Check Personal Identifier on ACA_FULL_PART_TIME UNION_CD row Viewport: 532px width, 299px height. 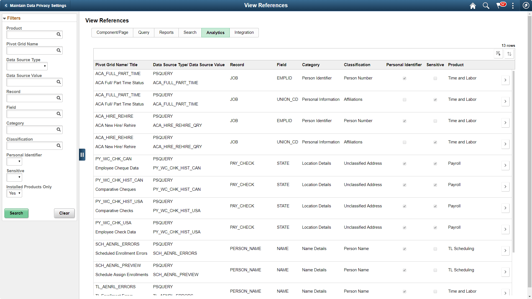pyautogui.click(x=404, y=99)
